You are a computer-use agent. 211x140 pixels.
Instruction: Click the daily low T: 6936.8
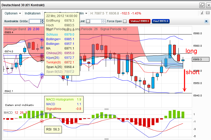tap(112, 13)
